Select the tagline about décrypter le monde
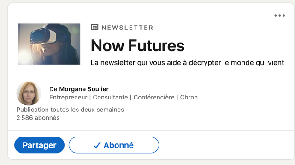Screen dimensions: 295x165 pyautogui.click(x=187, y=63)
